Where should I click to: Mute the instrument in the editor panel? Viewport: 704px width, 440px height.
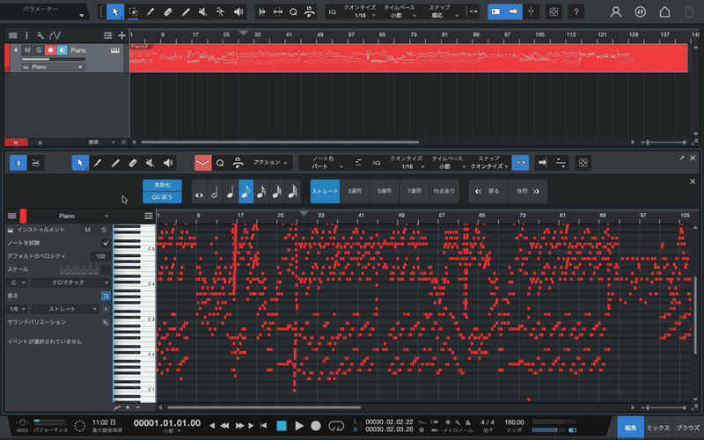(87, 230)
